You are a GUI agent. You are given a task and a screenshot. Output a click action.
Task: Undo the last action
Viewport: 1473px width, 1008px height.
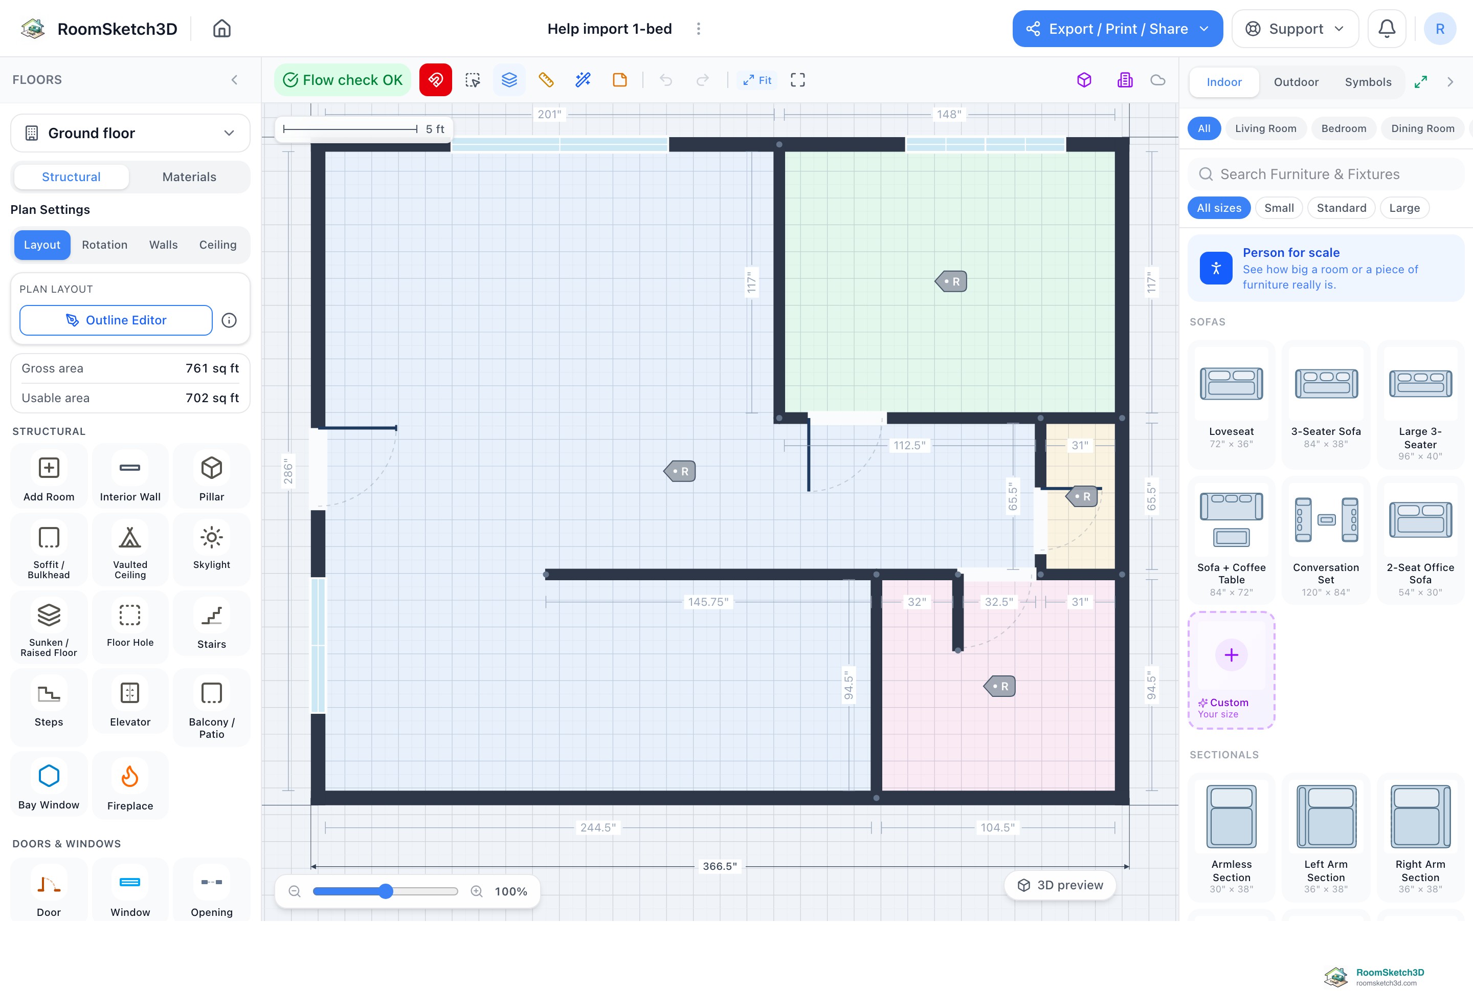tap(665, 80)
